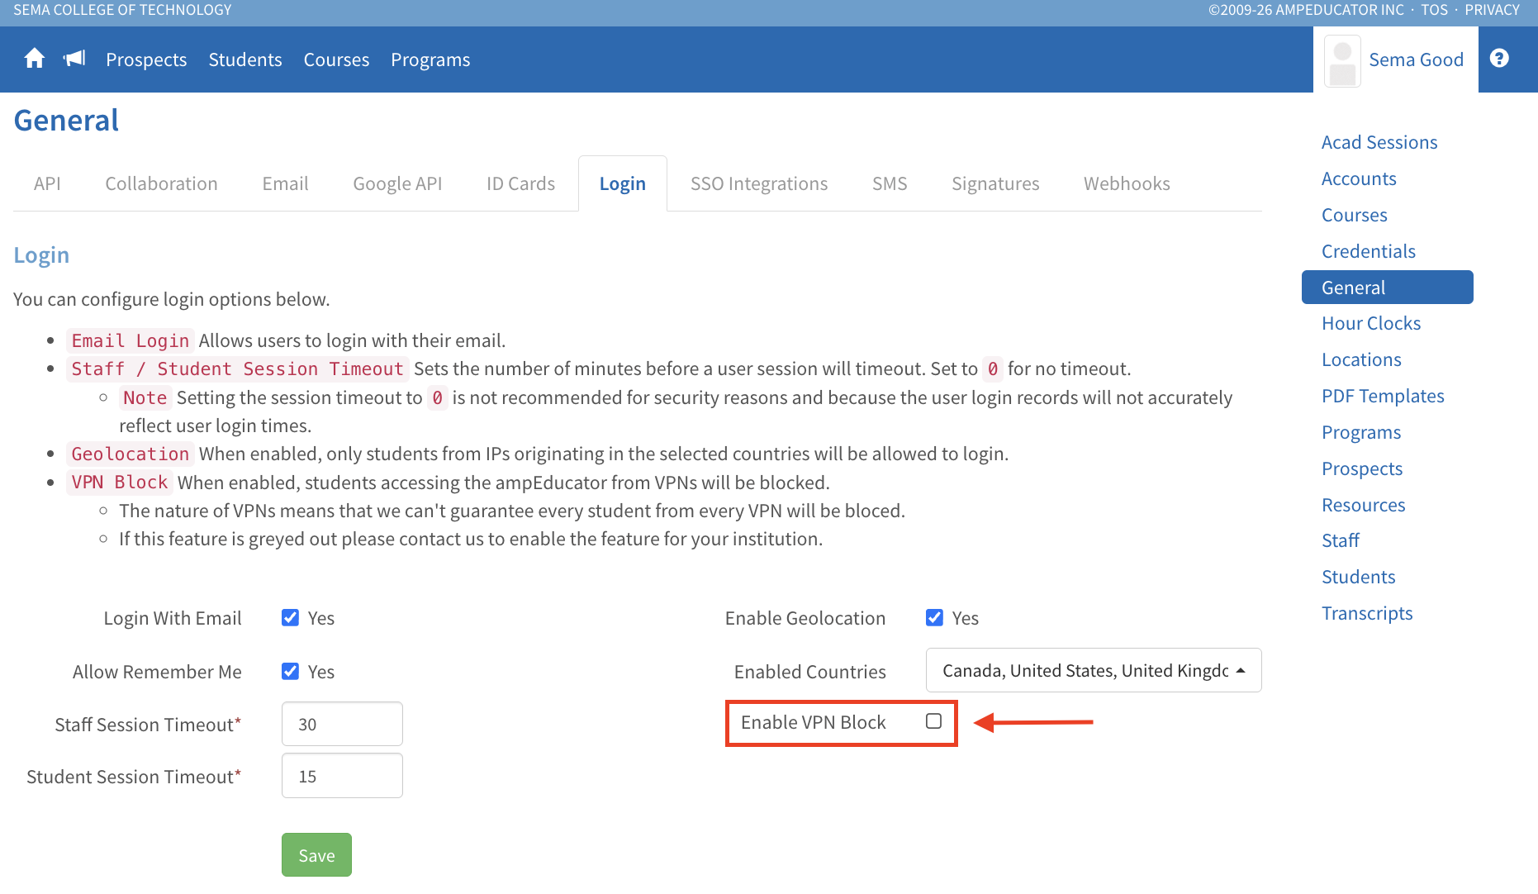The image size is (1538, 894).
Task: Switch to the API tab
Action: [x=47, y=183]
